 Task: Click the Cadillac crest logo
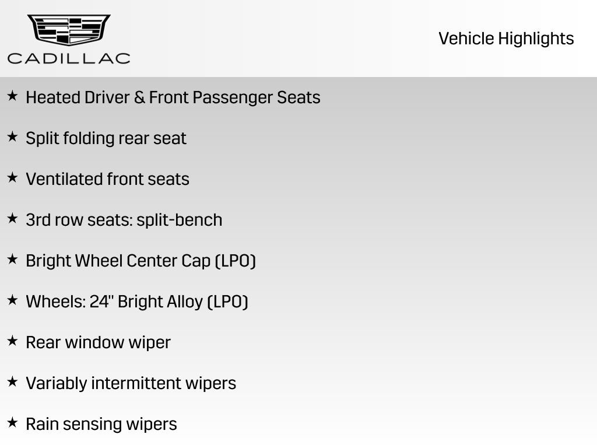coord(69,29)
